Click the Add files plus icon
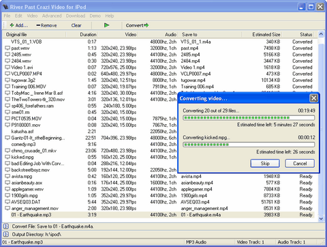 (x=12, y=25)
